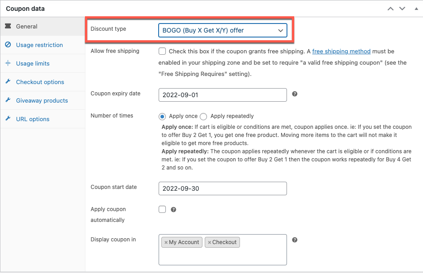Go to the Checkout options tab
The height and width of the screenshot is (273, 423).
(x=42, y=82)
